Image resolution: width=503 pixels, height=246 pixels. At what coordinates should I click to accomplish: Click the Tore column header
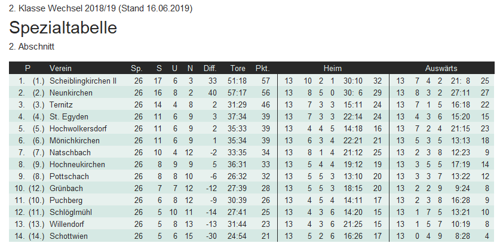click(238, 68)
